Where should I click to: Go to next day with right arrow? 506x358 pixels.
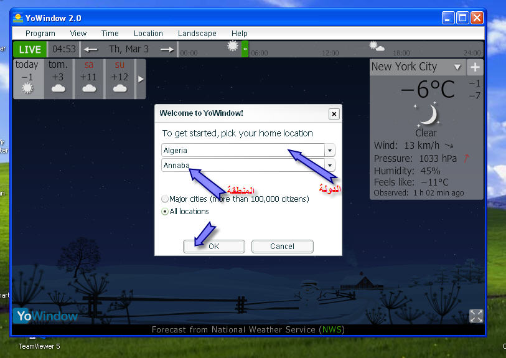(167, 49)
